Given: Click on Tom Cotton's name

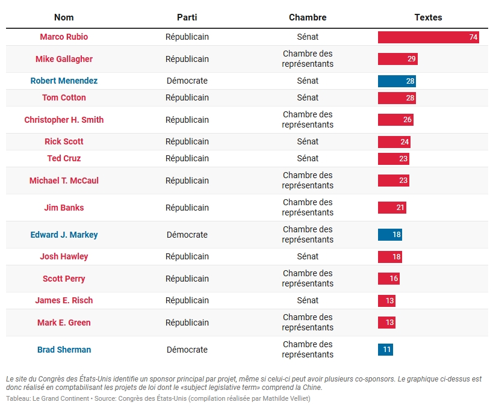Looking at the screenshot, I should pyautogui.click(x=64, y=97).
